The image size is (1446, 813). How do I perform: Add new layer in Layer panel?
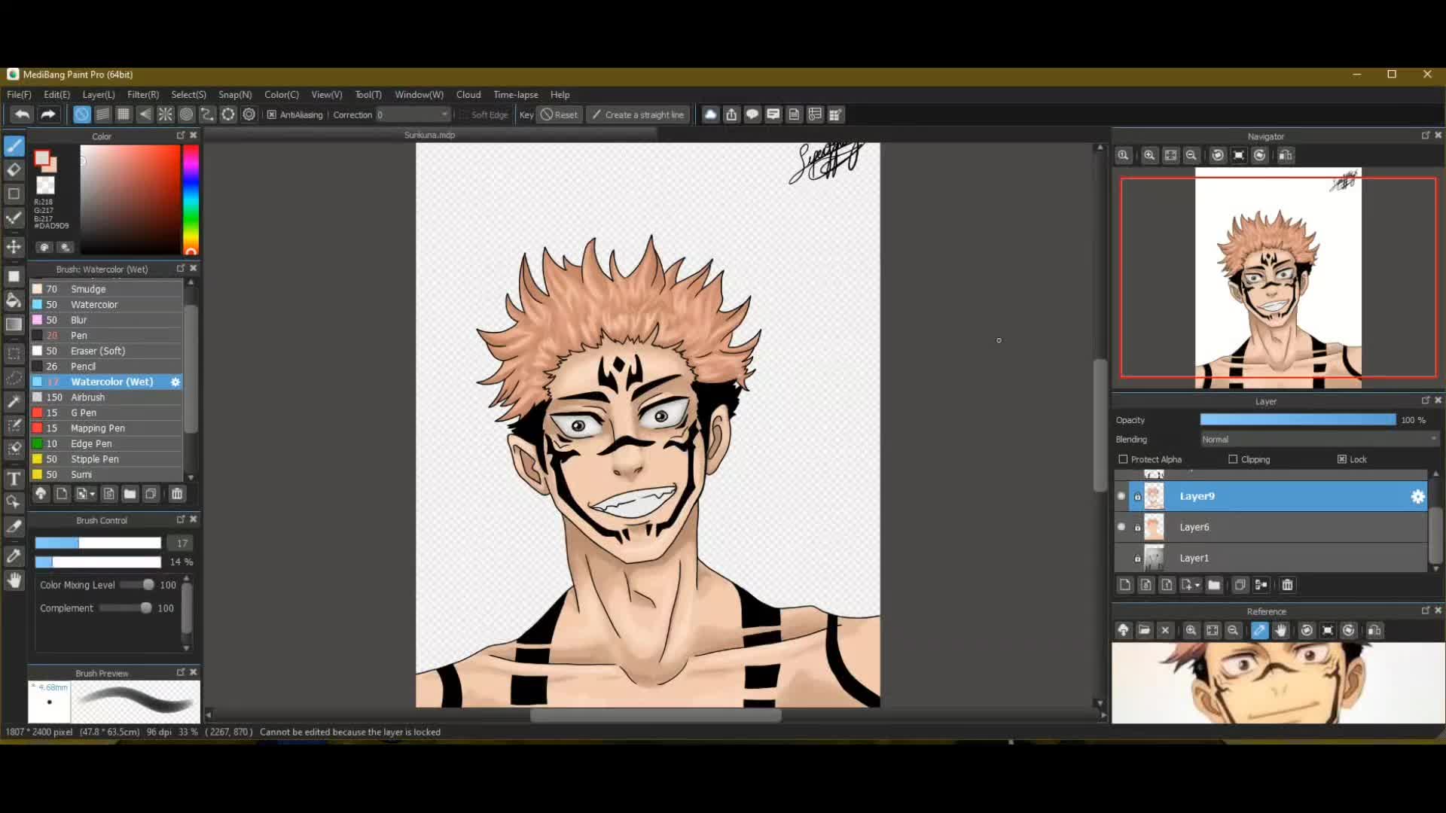pos(1125,585)
